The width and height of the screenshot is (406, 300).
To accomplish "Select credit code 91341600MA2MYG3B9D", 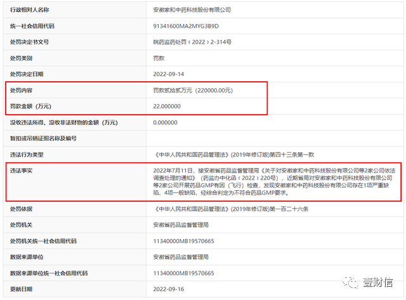I will [x=186, y=26].
